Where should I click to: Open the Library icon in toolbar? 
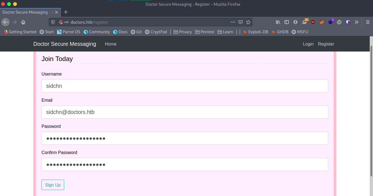pyautogui.click(x=278, y=22)
